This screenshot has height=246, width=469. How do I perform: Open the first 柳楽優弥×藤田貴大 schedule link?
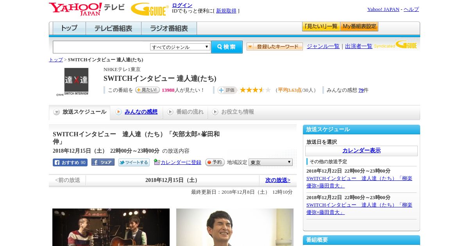click(x=359, y=182)
